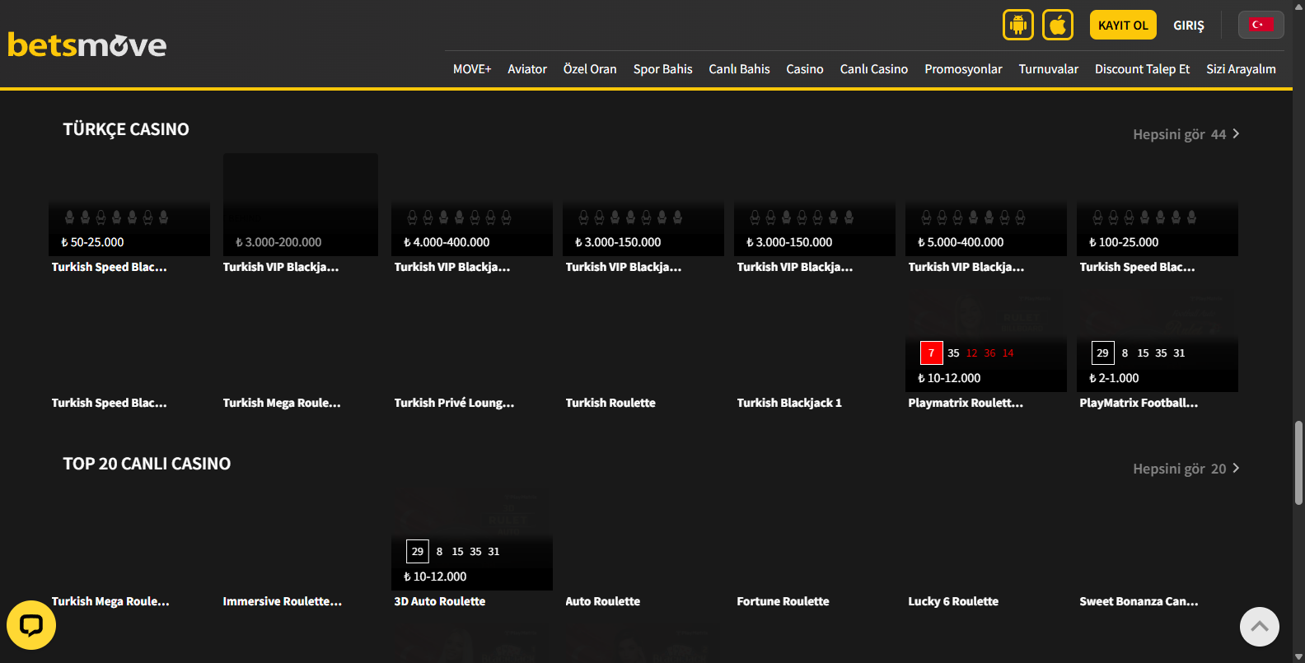The image size is (1305, 663).
Task: Open Özel Oran in navigation
Action: [x=590, y=69]
